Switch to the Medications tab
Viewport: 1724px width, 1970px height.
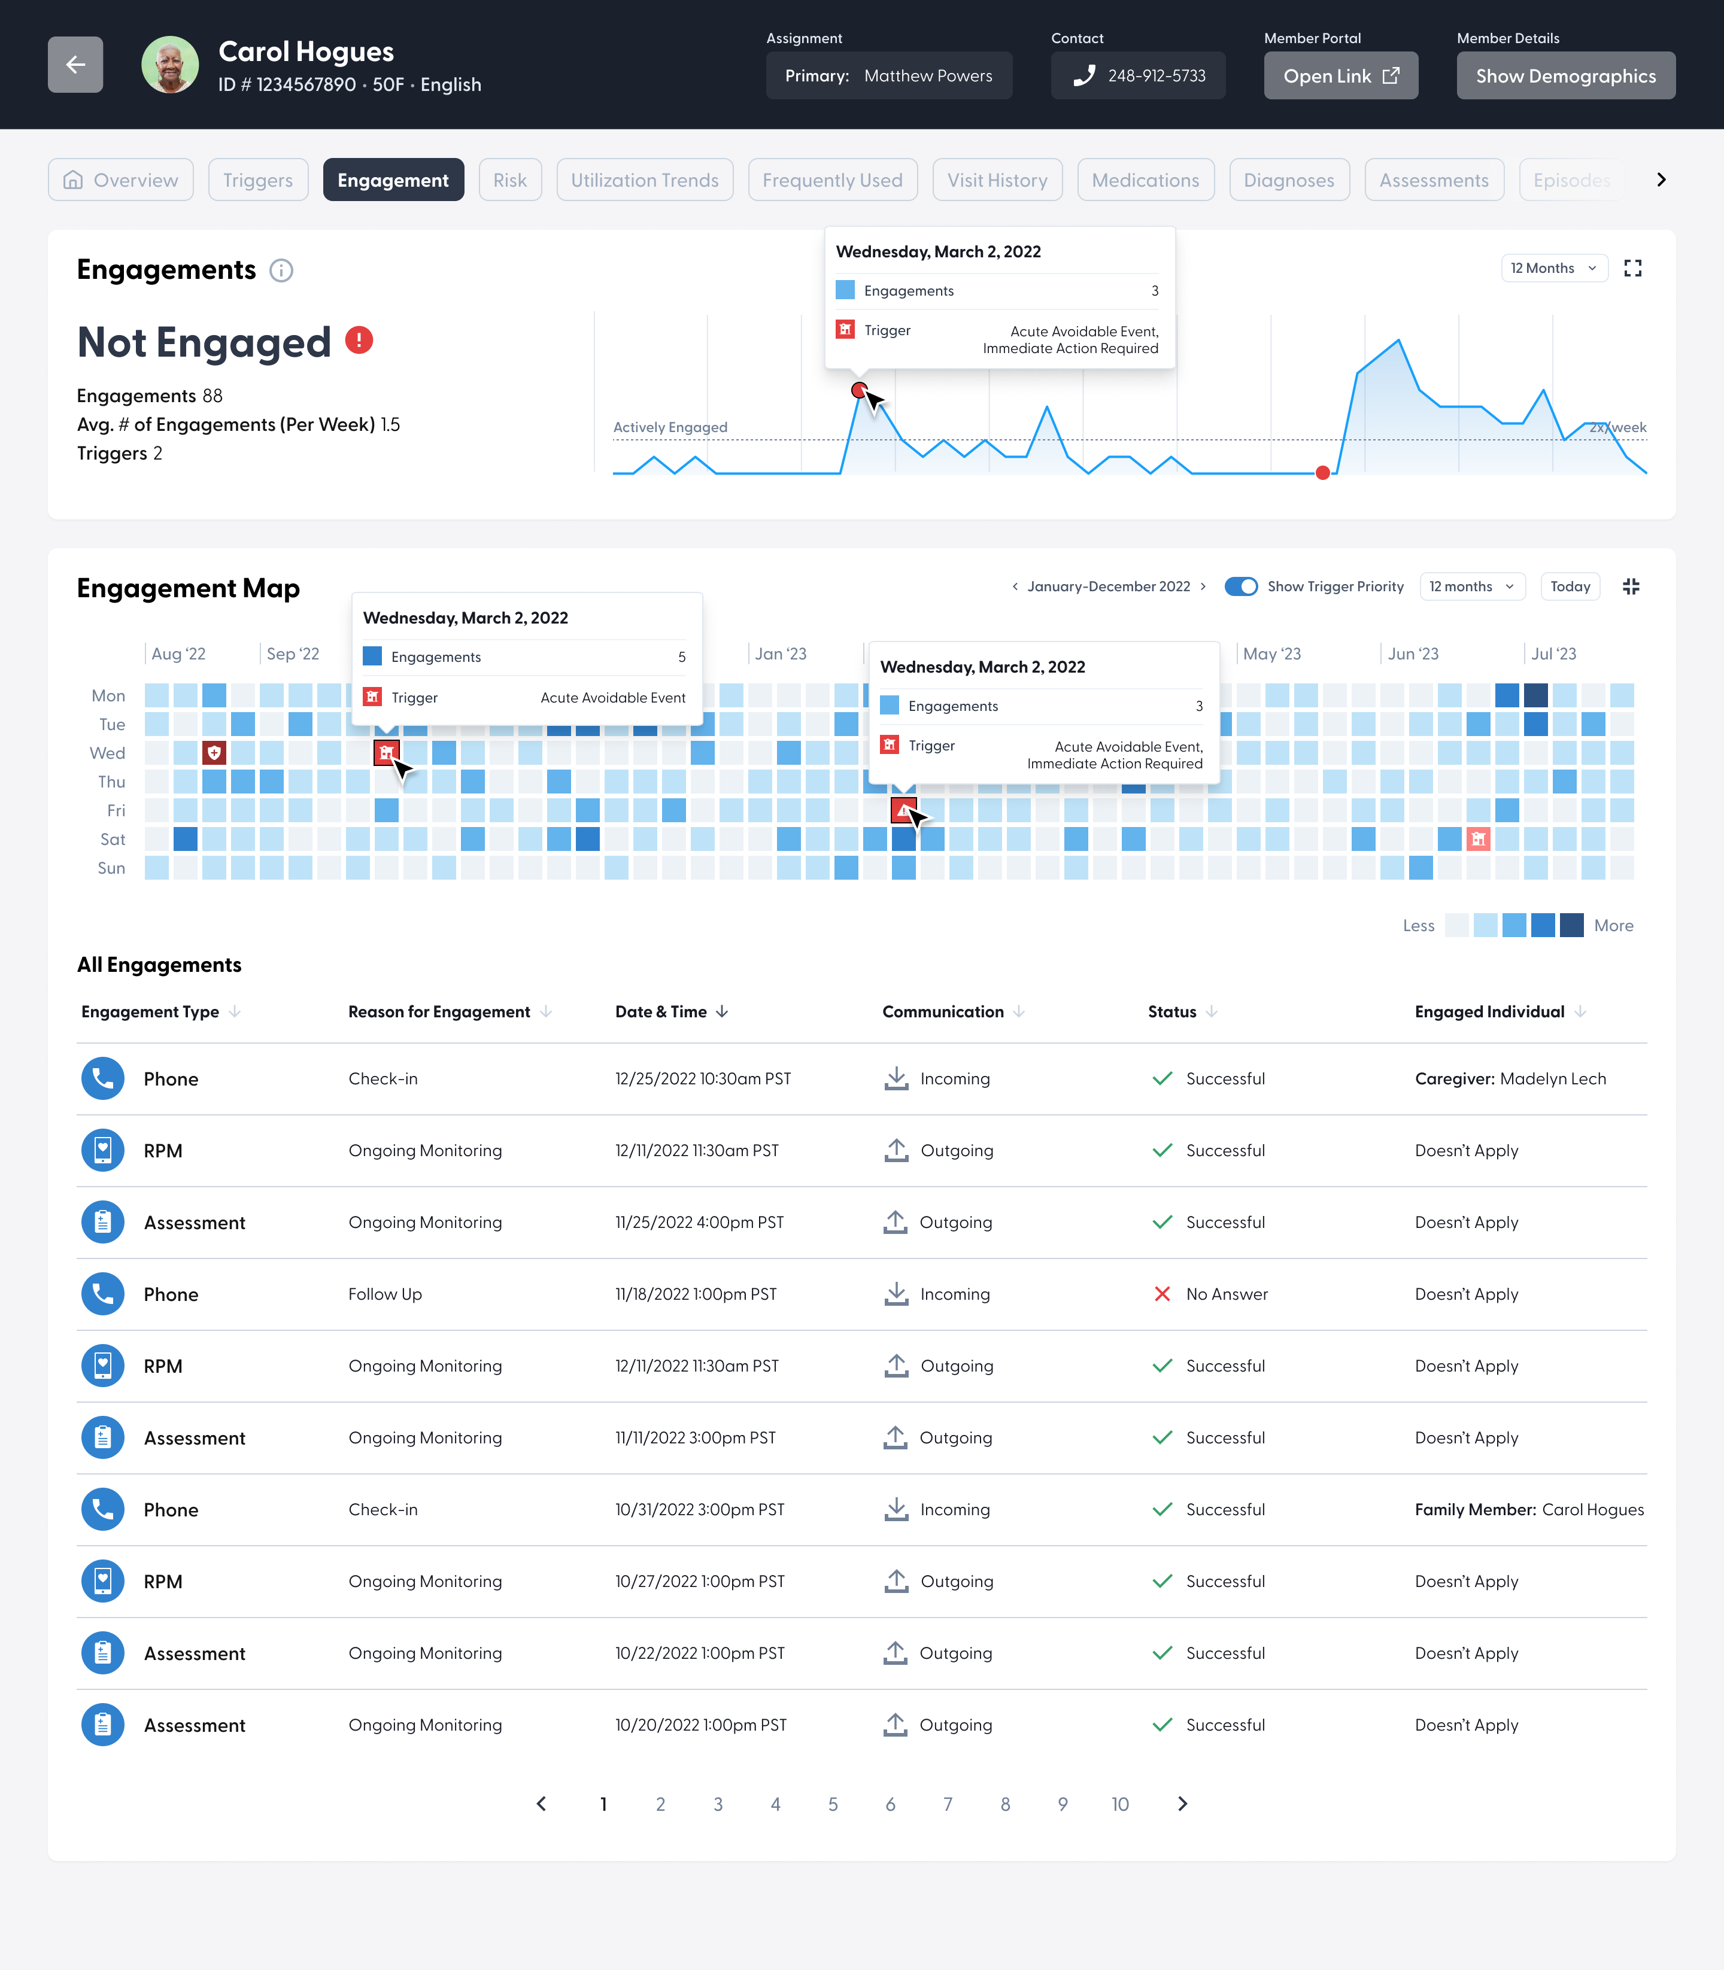pyautogui.click(x=1145, y=179)
